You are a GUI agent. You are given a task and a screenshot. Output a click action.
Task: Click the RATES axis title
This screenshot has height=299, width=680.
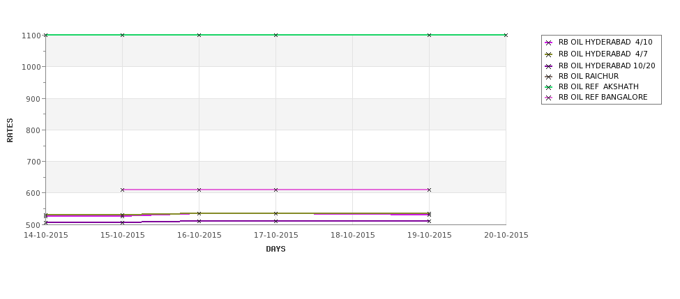(x=10, y=130)
